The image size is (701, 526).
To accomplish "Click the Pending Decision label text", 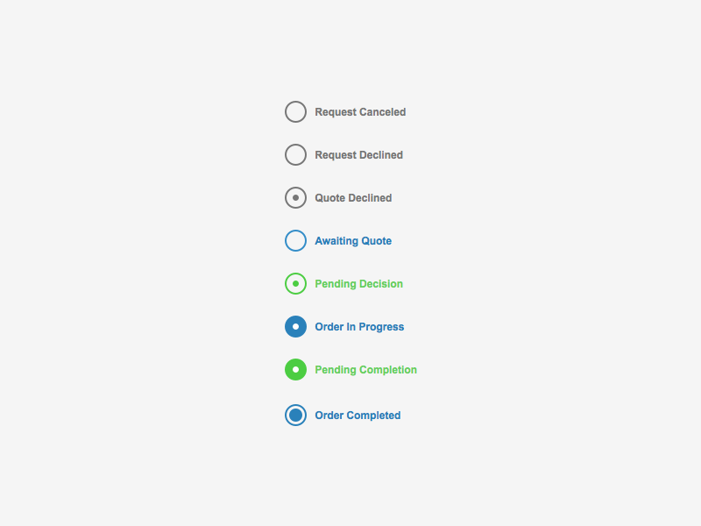I will pos(358,284).
